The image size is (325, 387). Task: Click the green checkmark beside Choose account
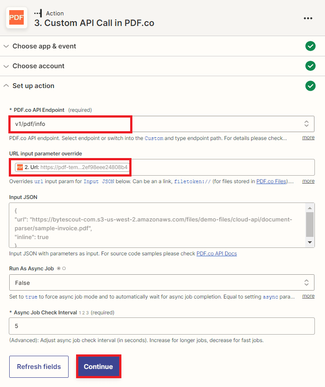click(x=311, y=66)
